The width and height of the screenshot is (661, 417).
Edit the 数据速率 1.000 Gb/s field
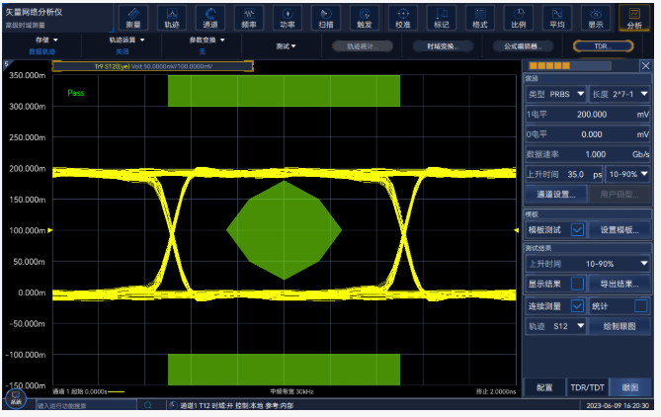tap(588, 154)
